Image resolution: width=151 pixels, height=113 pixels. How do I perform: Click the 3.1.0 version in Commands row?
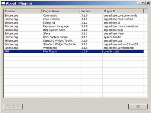coord(84,15)
